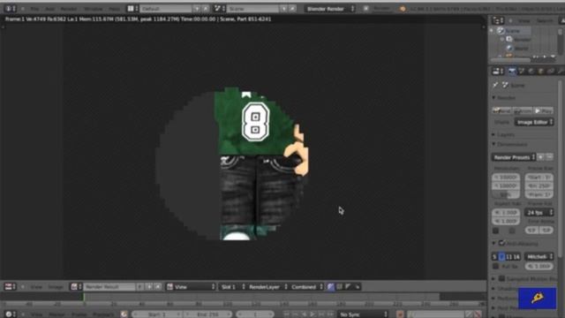The image size is (565, 318).
Task: Open the Display Image Editor dropdown
Action: 534,122
